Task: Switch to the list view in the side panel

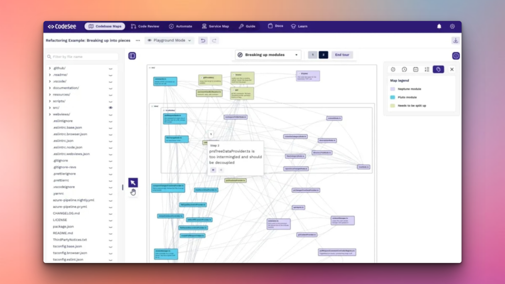Action: [x=427, y=69]
